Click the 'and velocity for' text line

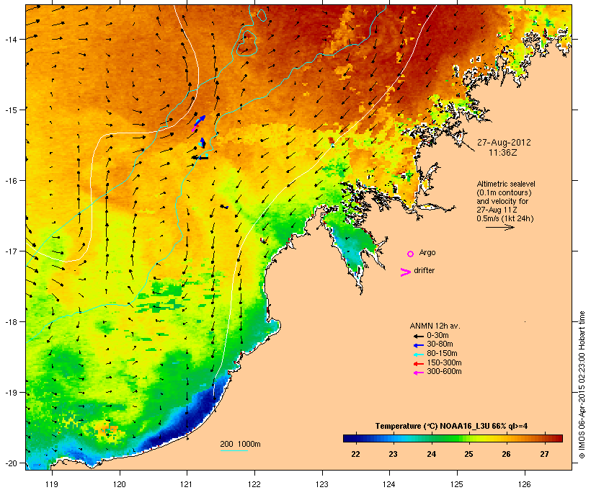[502, 201]
